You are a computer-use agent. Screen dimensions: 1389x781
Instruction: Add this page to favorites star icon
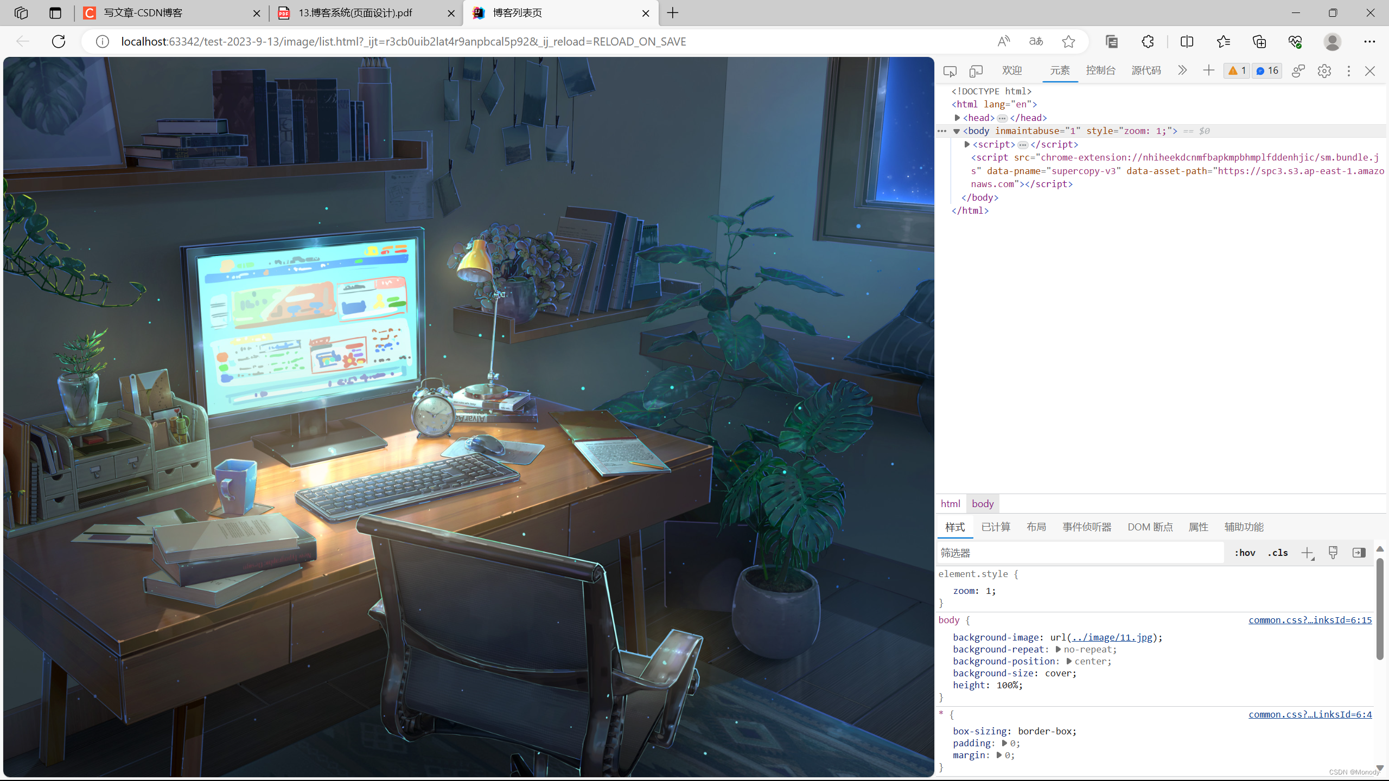tap(1068, 41)
